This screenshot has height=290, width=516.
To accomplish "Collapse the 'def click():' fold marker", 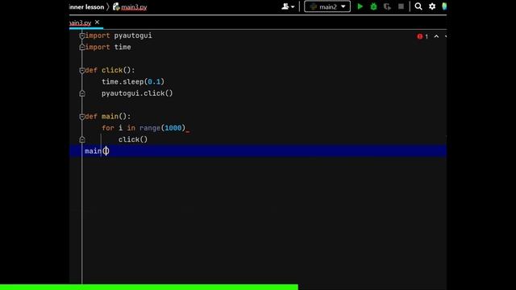I will (82, 70).
